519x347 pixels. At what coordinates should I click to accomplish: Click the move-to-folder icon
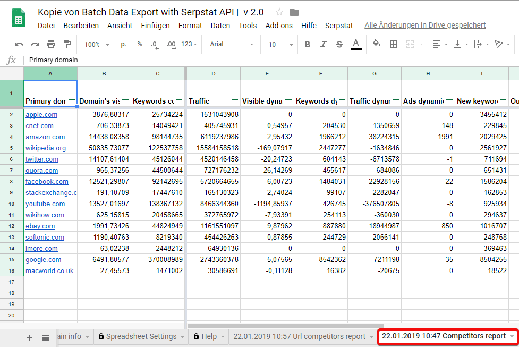pyautogui.click(x=294, y=12)
